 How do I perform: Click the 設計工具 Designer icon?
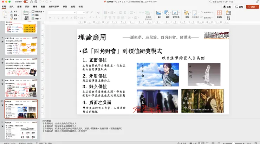(228, 13)
